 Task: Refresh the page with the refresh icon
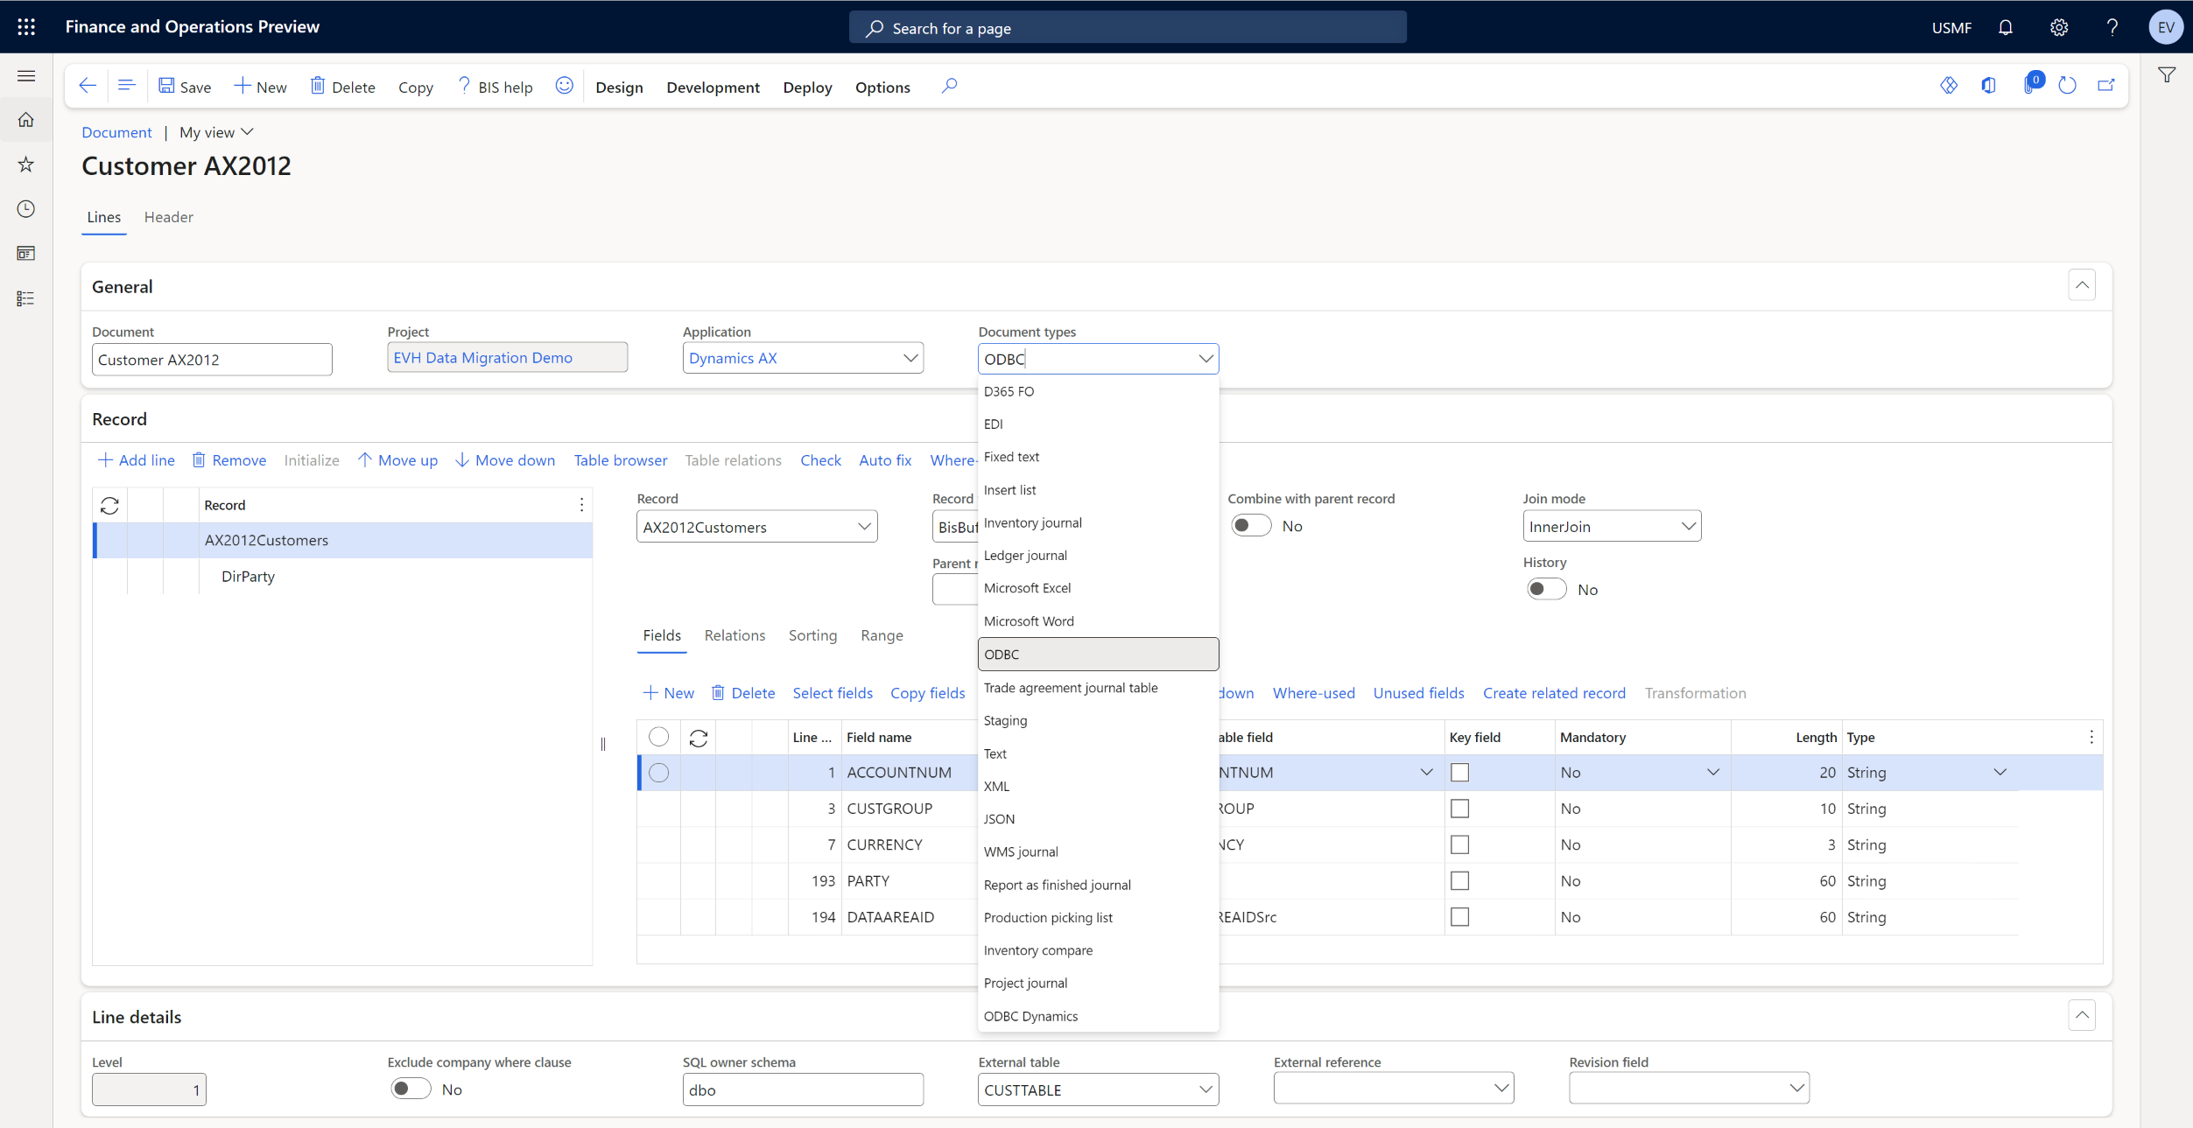point(2067,85)
